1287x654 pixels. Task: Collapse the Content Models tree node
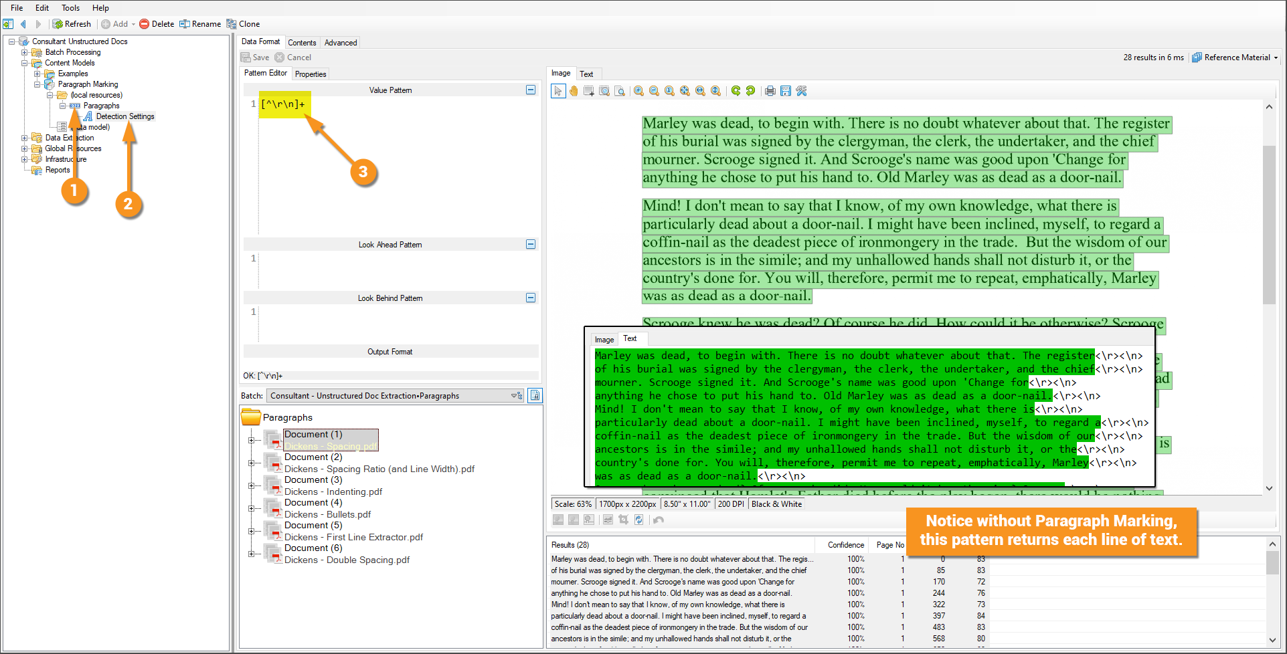click(x=24, y=63)
